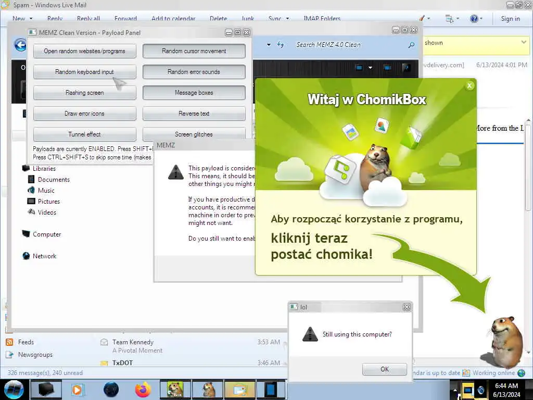Select Computer in the navigation pane
Viewport: 533px width, 400px height.
pyautogui.click(x=41, y=234)
